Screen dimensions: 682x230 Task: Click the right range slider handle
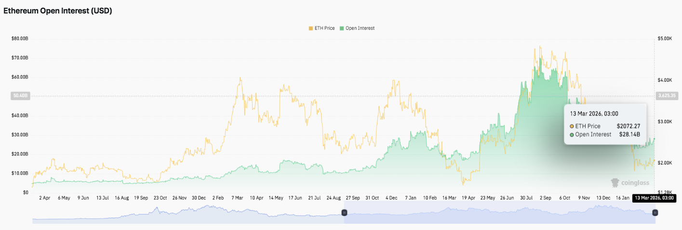click(655, 213)
